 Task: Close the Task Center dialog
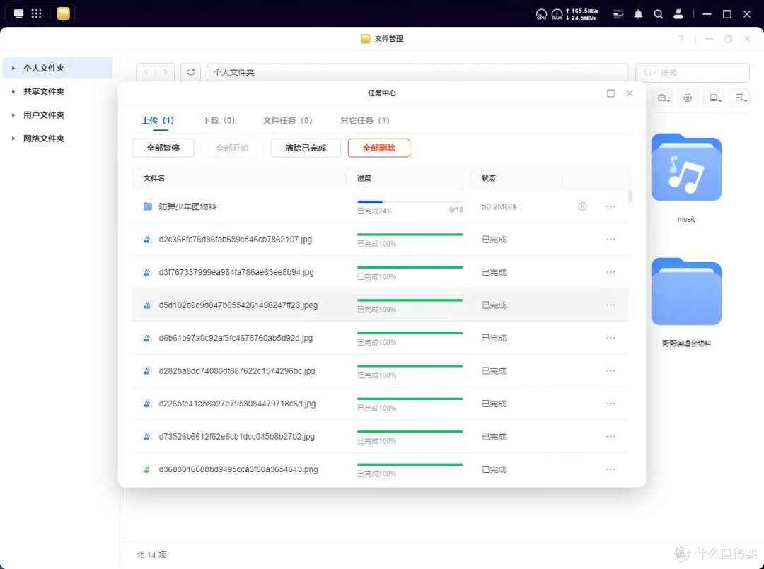pyautogui.click(x=630, y=93)
